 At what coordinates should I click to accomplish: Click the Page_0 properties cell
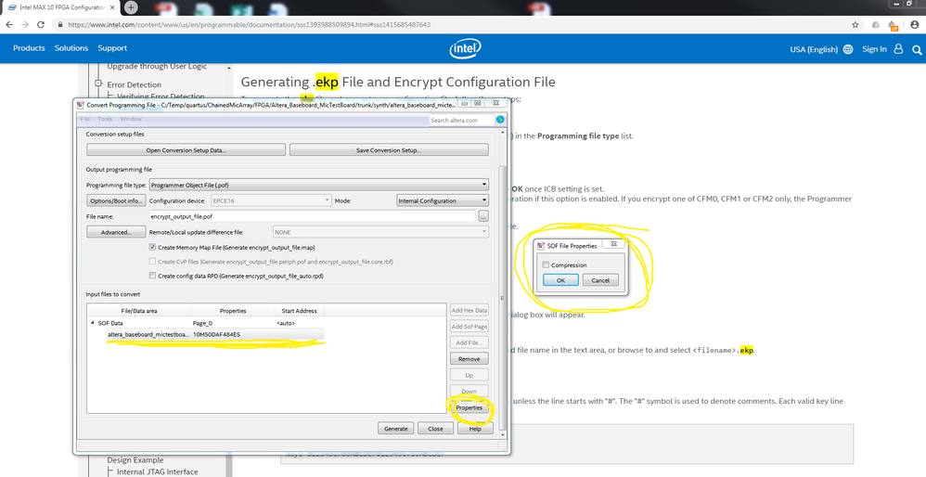[x=202, y=323]
